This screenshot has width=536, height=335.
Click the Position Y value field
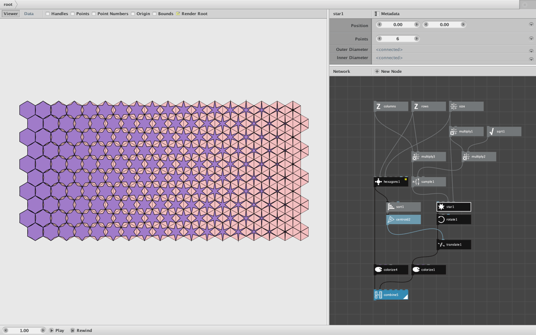(x=444, y=25)
